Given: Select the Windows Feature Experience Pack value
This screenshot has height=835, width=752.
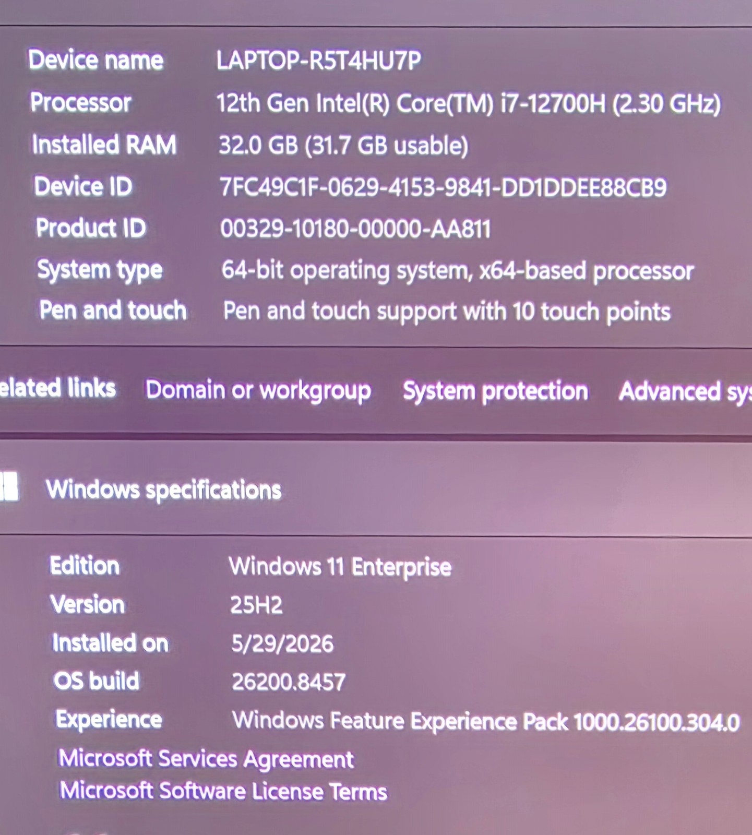Looking at the screenshot, I should (x=486, y=721).
